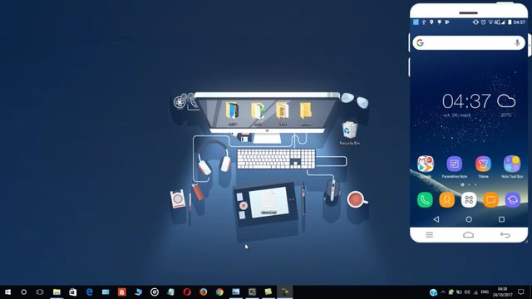
Task: Tap the Google voice search microphone
Action: point(517,43)
